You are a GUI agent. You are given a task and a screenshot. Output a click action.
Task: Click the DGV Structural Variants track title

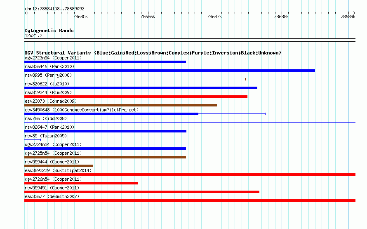coord(153,53)
